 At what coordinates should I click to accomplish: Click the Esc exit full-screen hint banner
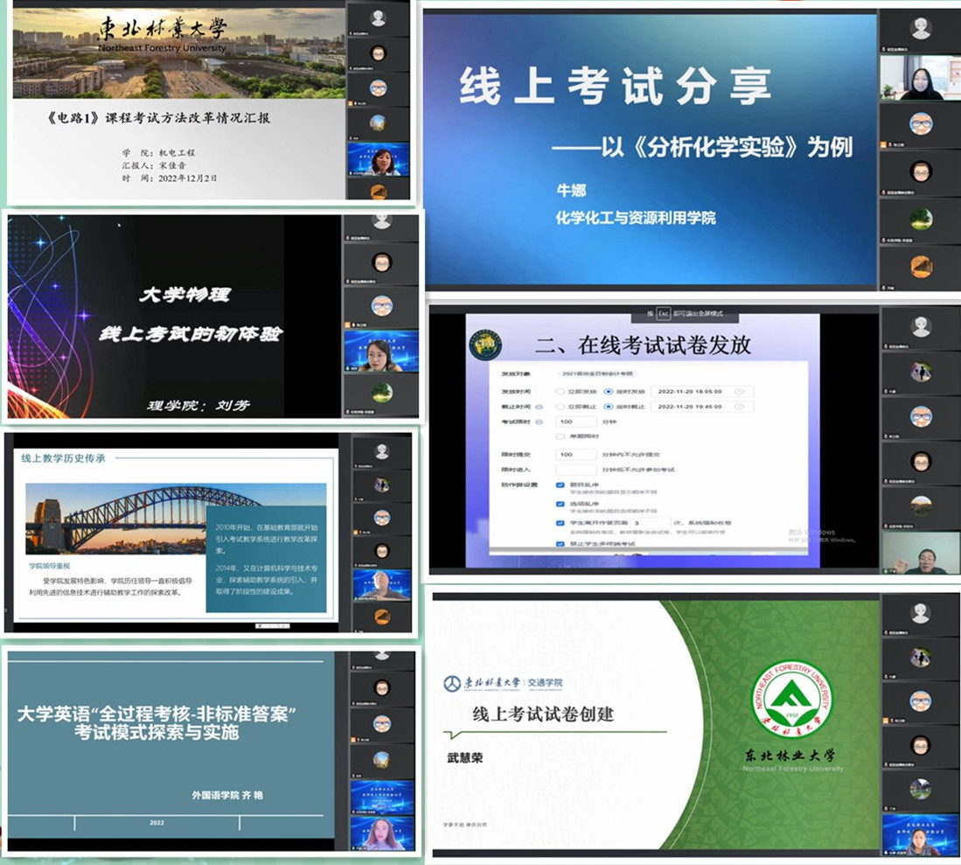pyautogui.click(x=685, y=314)
